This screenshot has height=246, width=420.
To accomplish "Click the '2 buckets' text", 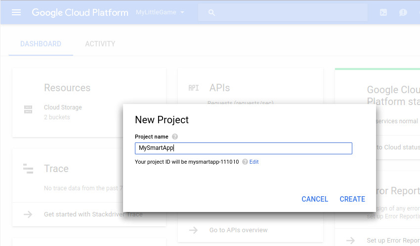I will coord(57,117).
